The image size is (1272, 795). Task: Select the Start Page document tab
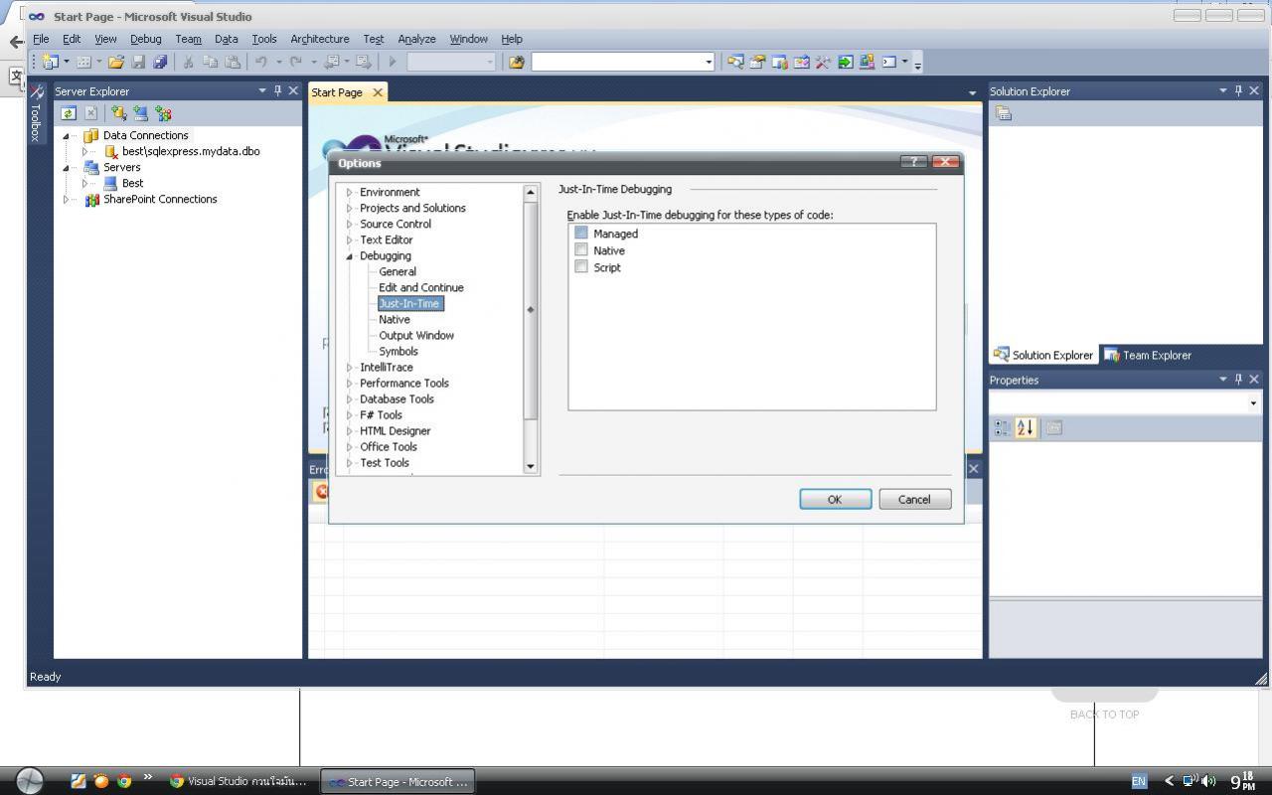tap(337, 92)
